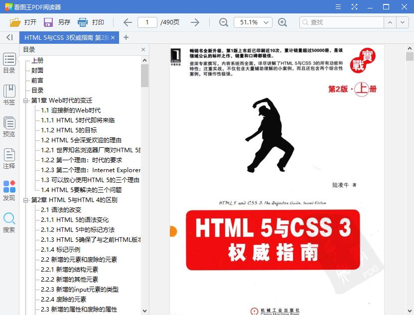Image resolution: width=414 pixels, height=315 pixels.
Task: Print the document with 打印
Action: (91, 22)
